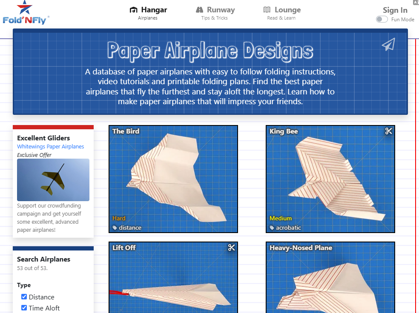Click the tag icon beside acrobatic
419x313 pixels.
tap(272, 228)
